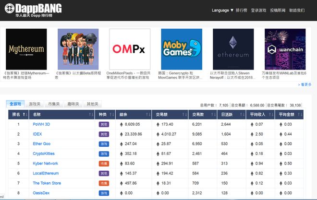Screen dimensions: 317x200
Task: Sort table by 结余 column
Action: pyautogui.click(x=134, y=115)
